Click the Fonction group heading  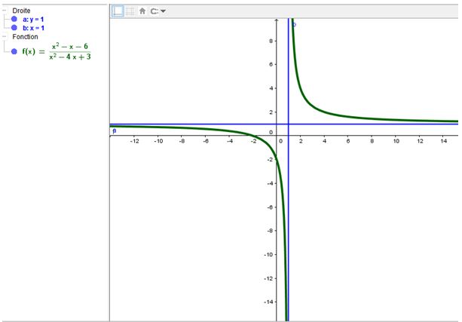(x=25, y=36)
